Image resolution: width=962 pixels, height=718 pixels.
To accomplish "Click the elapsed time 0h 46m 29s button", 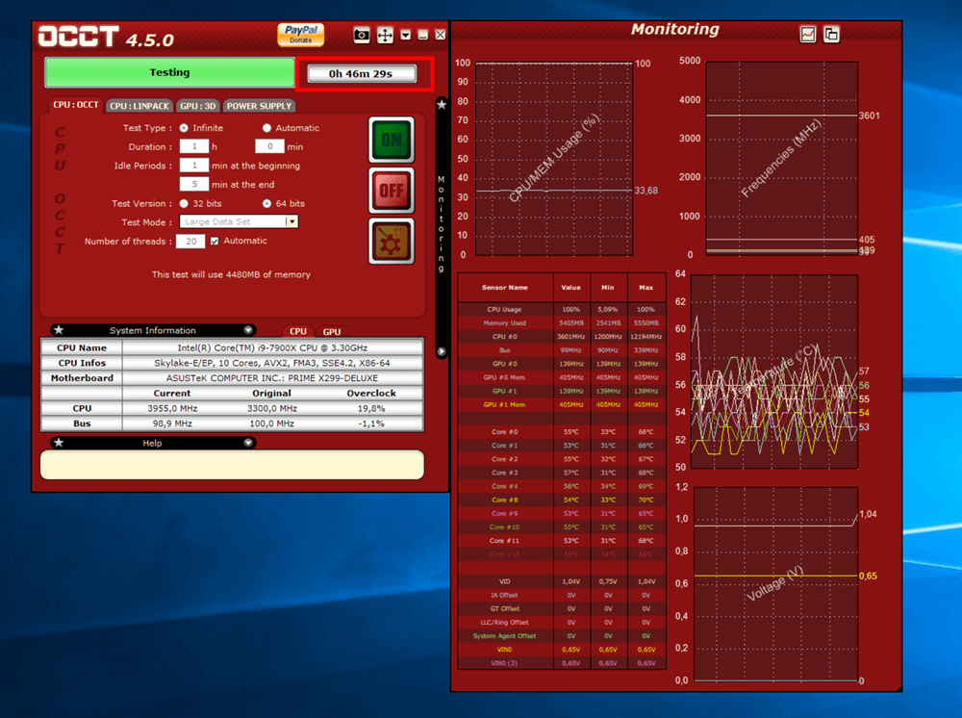I will click(360, 73).
